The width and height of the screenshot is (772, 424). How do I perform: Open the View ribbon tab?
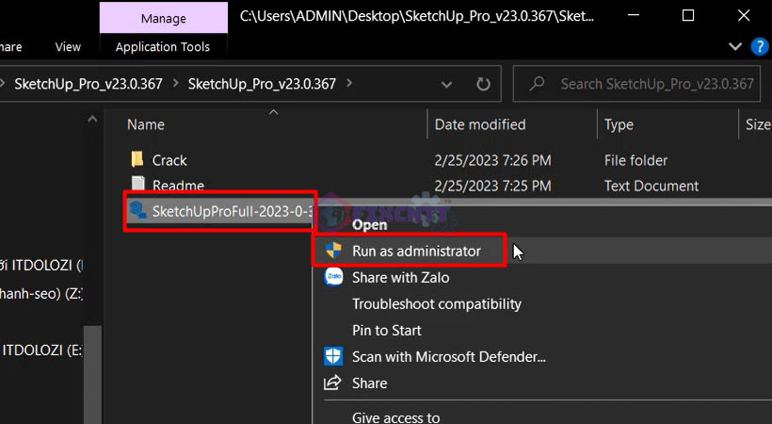pos(68,47)
